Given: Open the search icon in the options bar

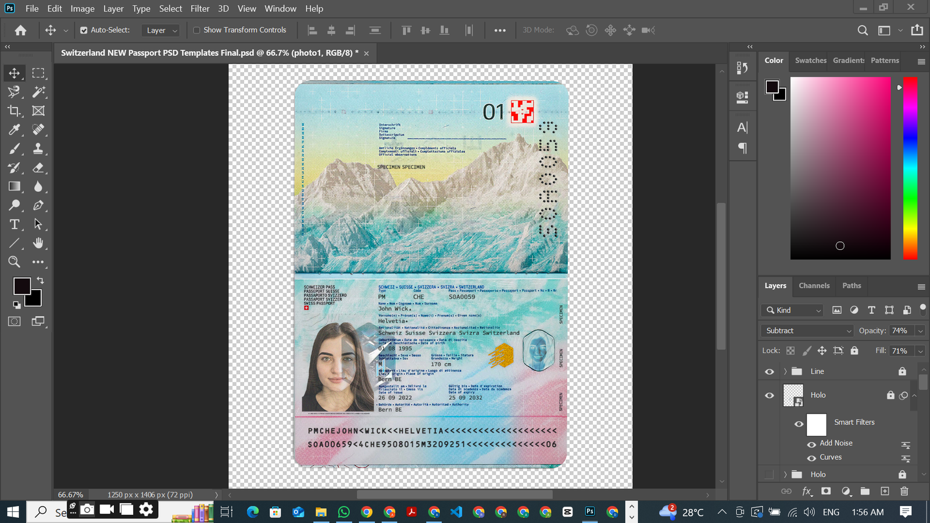Looking at the screenshot, I should tap(863, 30).
